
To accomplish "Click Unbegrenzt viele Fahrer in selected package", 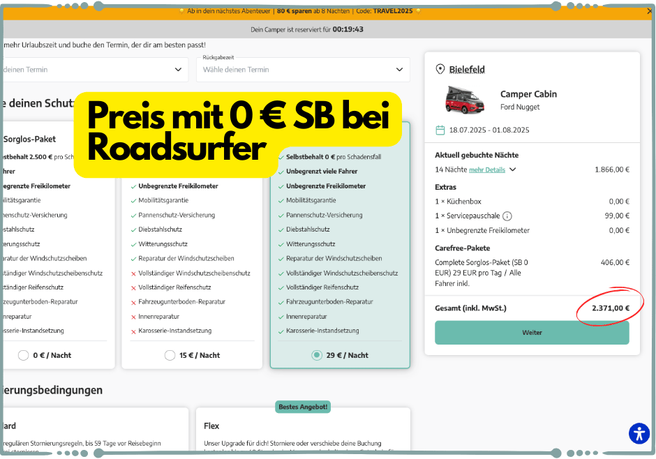I will (x=322, y=172).
